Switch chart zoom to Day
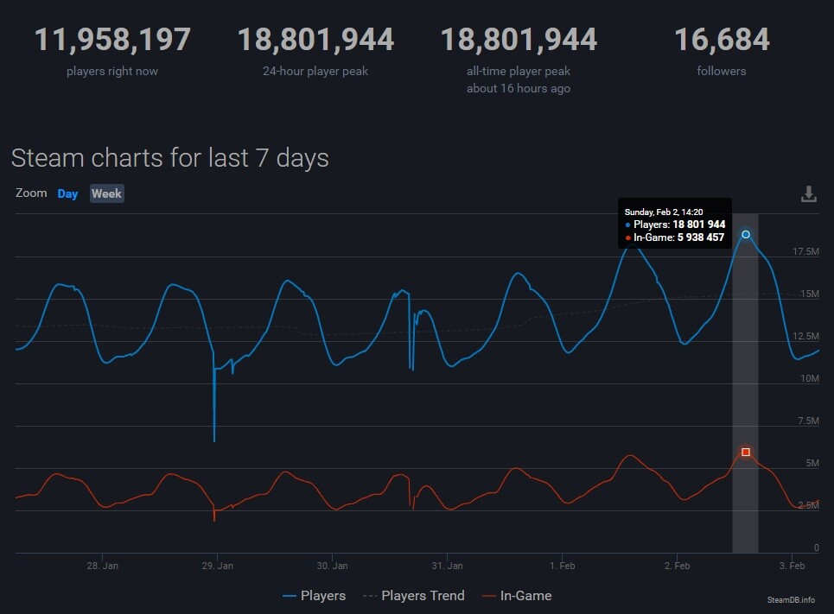The height and width of the screenshot is (614, 834). coord(67,193)
